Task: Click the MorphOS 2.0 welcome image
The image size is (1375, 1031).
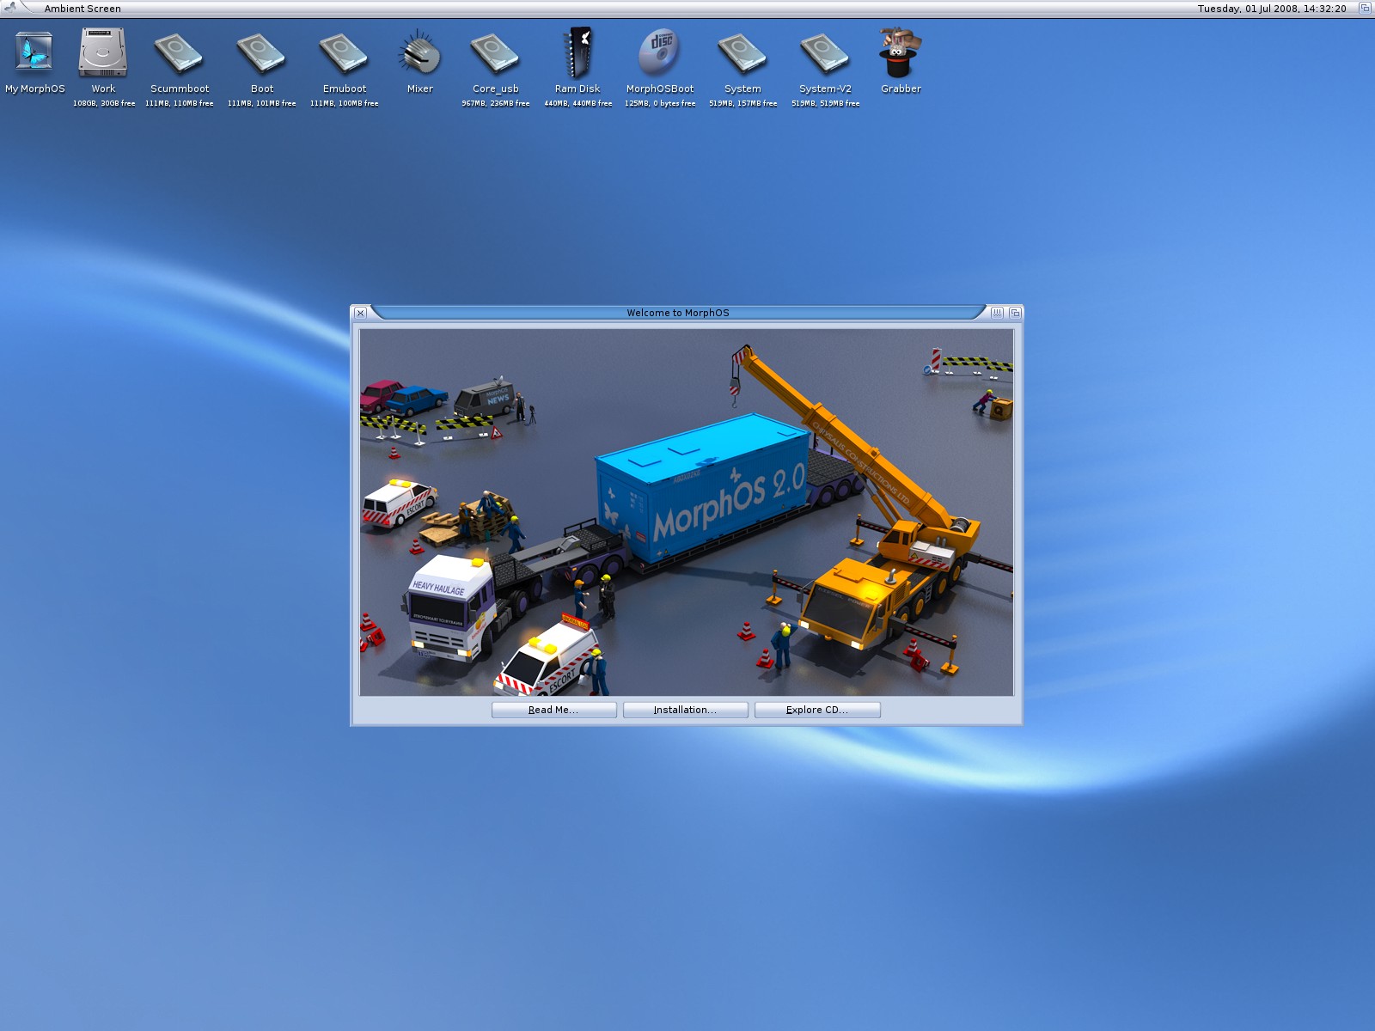Action: point(687,512)
